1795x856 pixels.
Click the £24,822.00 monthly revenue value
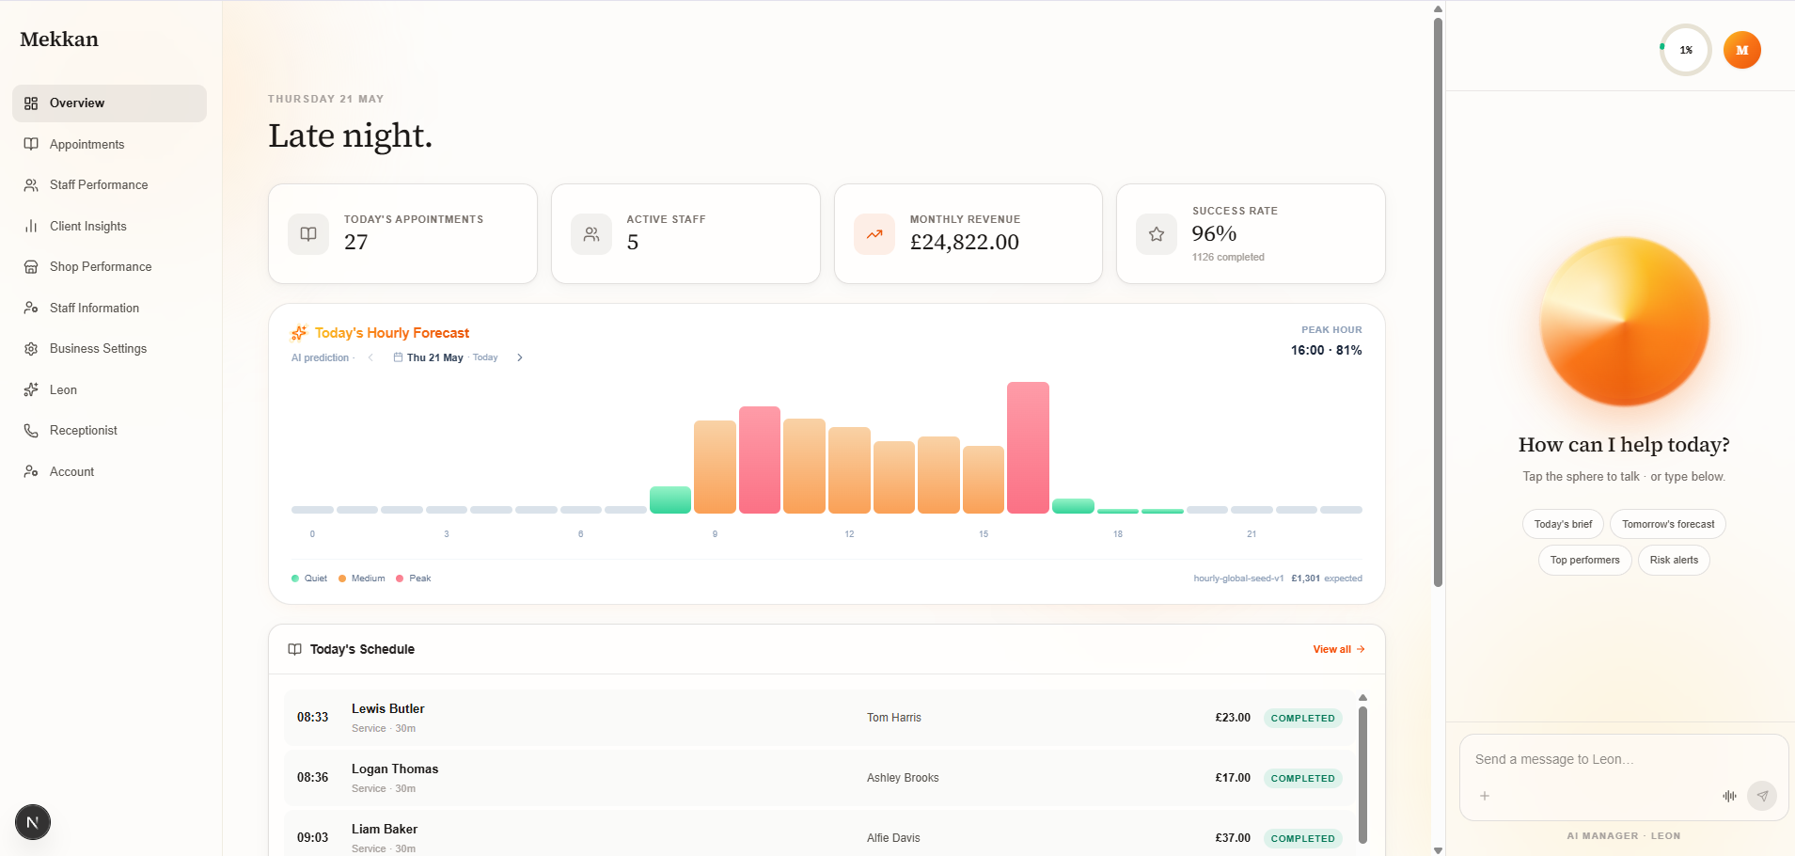point(965,242)
